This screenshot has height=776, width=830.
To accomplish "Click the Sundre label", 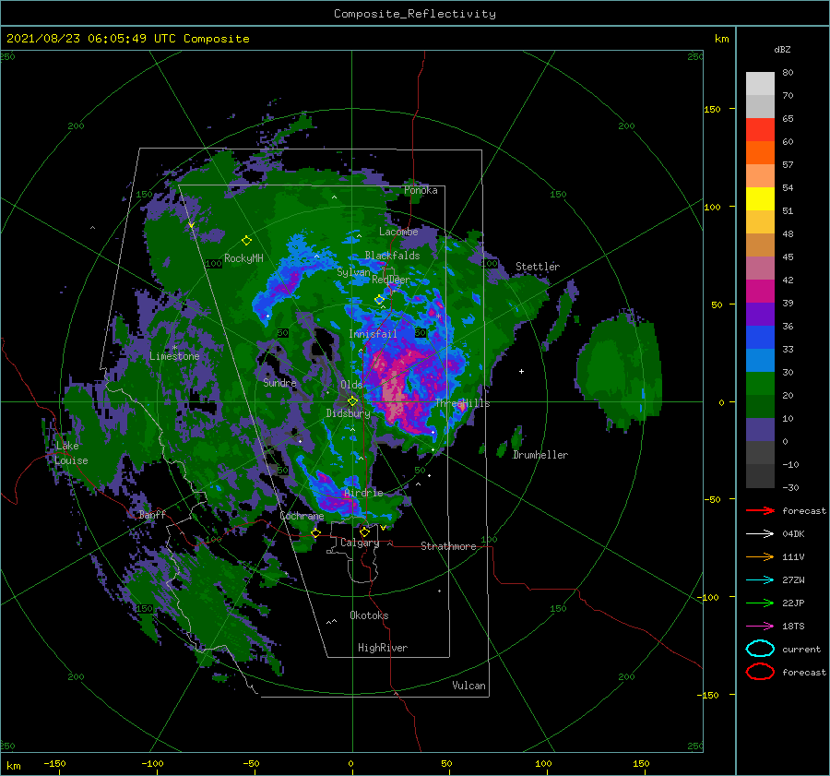I will coord(279,382).
